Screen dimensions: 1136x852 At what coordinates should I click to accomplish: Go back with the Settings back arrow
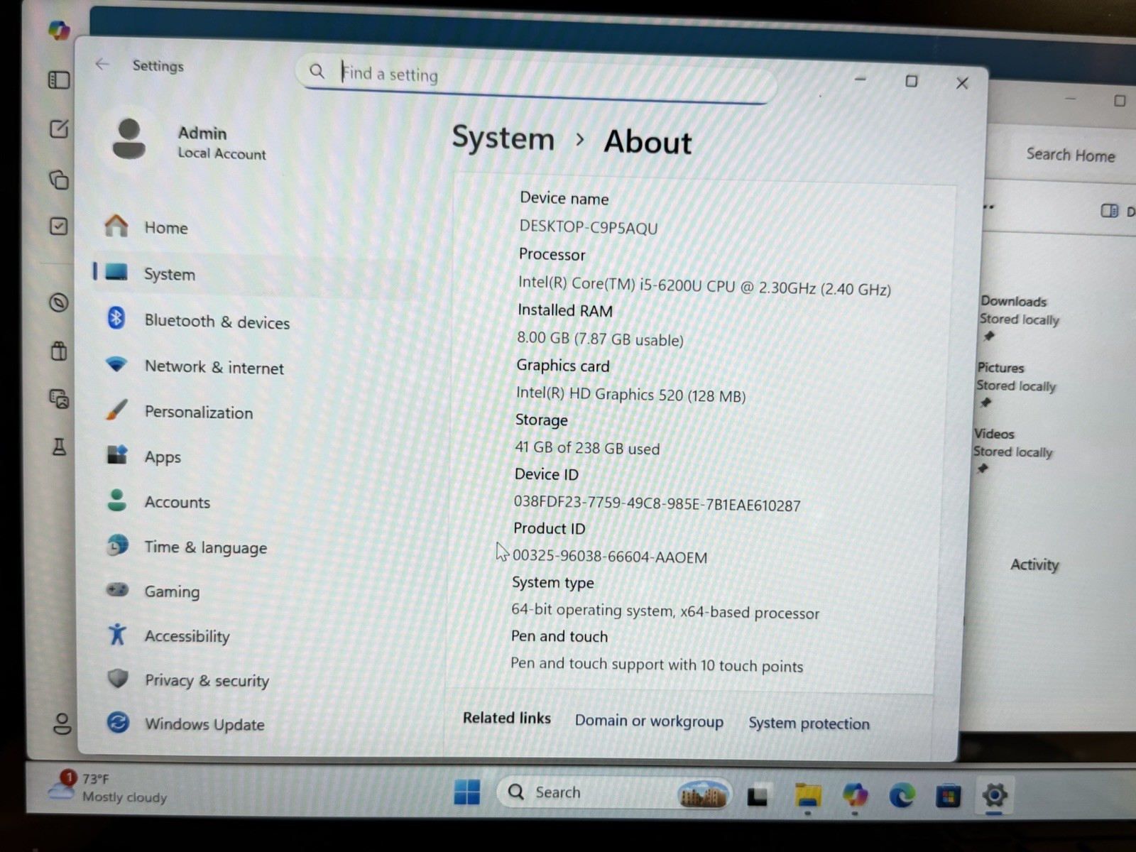click(102, 65)
